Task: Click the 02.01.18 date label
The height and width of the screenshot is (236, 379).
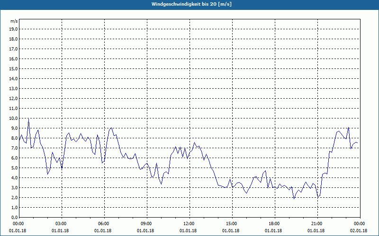Action: [x=359, y=231]
